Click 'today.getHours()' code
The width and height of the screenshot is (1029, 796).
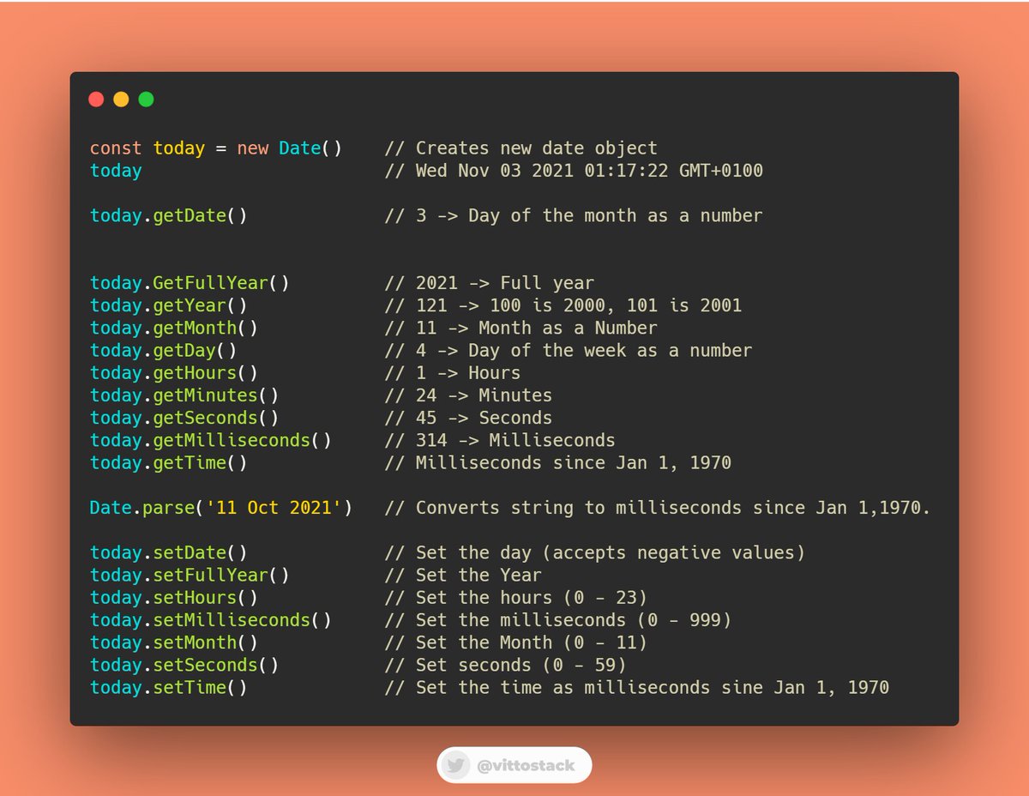[174, 372]
